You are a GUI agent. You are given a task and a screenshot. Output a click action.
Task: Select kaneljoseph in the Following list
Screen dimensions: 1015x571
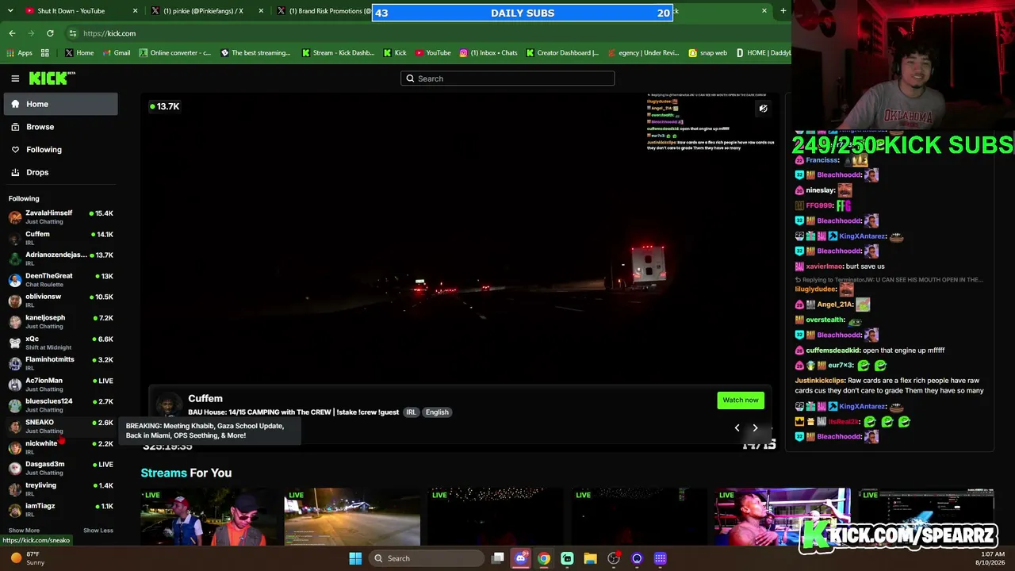pyautogui.click(x=61, y=321)
